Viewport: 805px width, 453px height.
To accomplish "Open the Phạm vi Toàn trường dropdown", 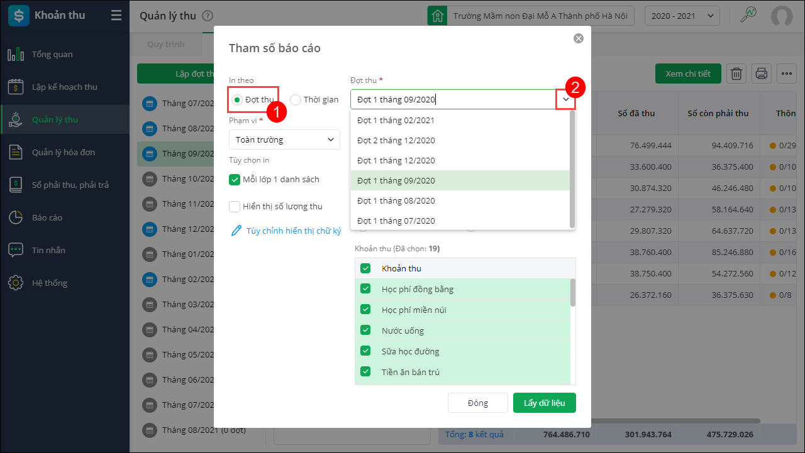I will click(x=284, y=139).
